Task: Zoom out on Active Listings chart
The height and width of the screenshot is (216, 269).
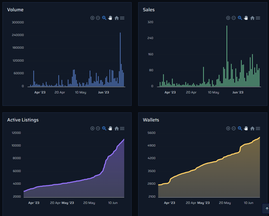Action: click(98, 128)
